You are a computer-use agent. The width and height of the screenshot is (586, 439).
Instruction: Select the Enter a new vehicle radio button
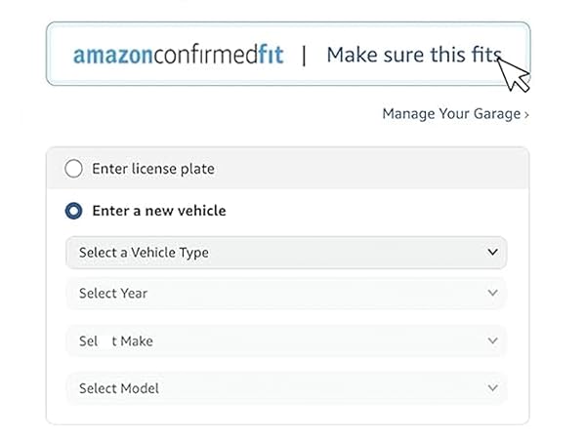point(73,210)
